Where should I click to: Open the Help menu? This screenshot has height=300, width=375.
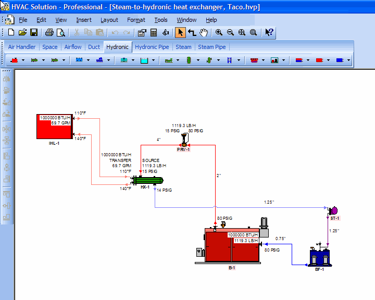pos(211,20)
